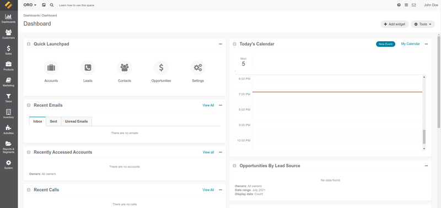The width and height of the screenshot is (441, 208).
Task: Collapse the Quick Launchpad widget
Action: coord(29,44)
